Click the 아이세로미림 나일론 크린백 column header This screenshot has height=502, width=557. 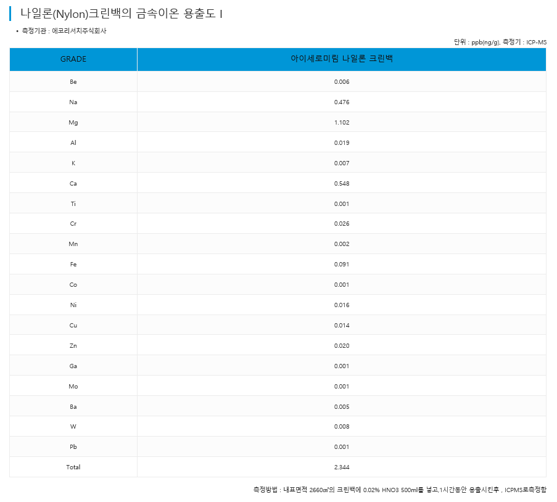coord(341,59)
